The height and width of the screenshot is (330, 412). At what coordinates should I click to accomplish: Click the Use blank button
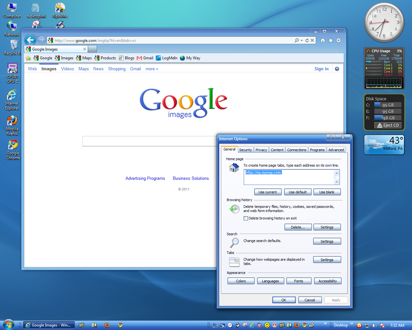[x=327, y=192]
